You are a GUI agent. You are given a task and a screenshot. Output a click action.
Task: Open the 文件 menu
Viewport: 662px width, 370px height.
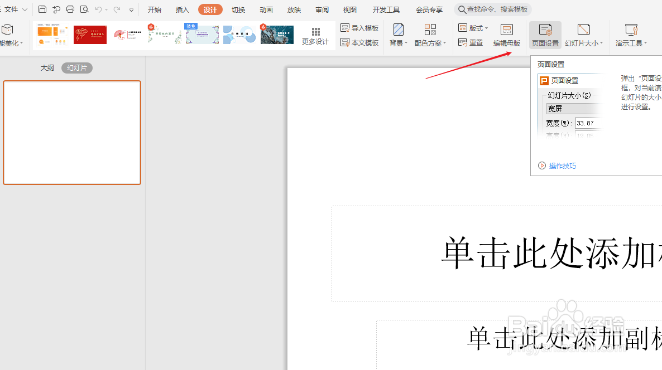point(15,9)
